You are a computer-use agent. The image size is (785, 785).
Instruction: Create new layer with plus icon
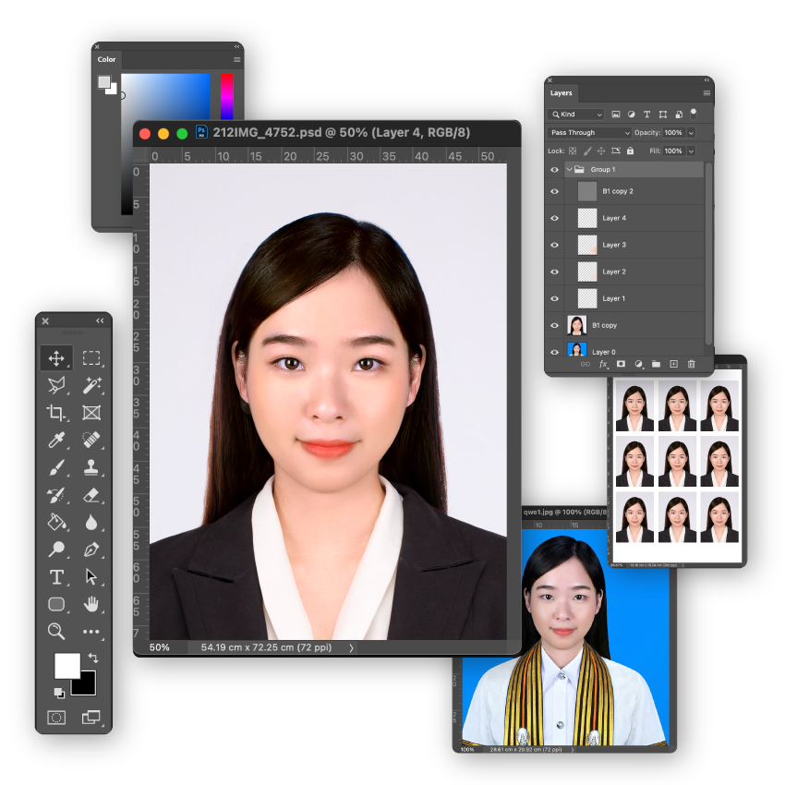click(x=674, y=364)
